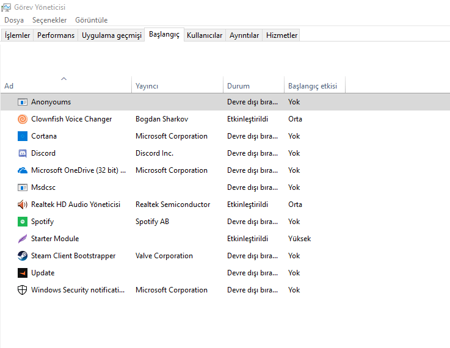Click Etkinleştirildi status for Starter Module
Image resolution: width=450 pixels, height=348 pixels.
coord(247,239)
